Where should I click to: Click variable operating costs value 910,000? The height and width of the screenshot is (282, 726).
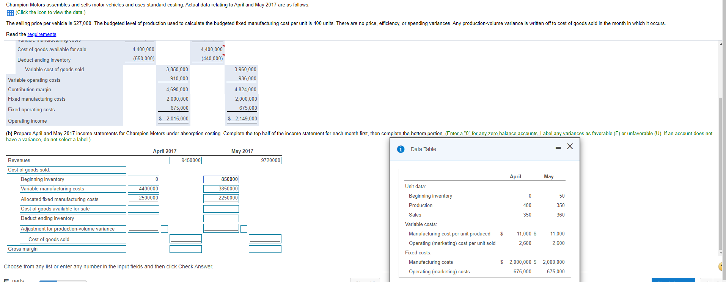[179, 79]
